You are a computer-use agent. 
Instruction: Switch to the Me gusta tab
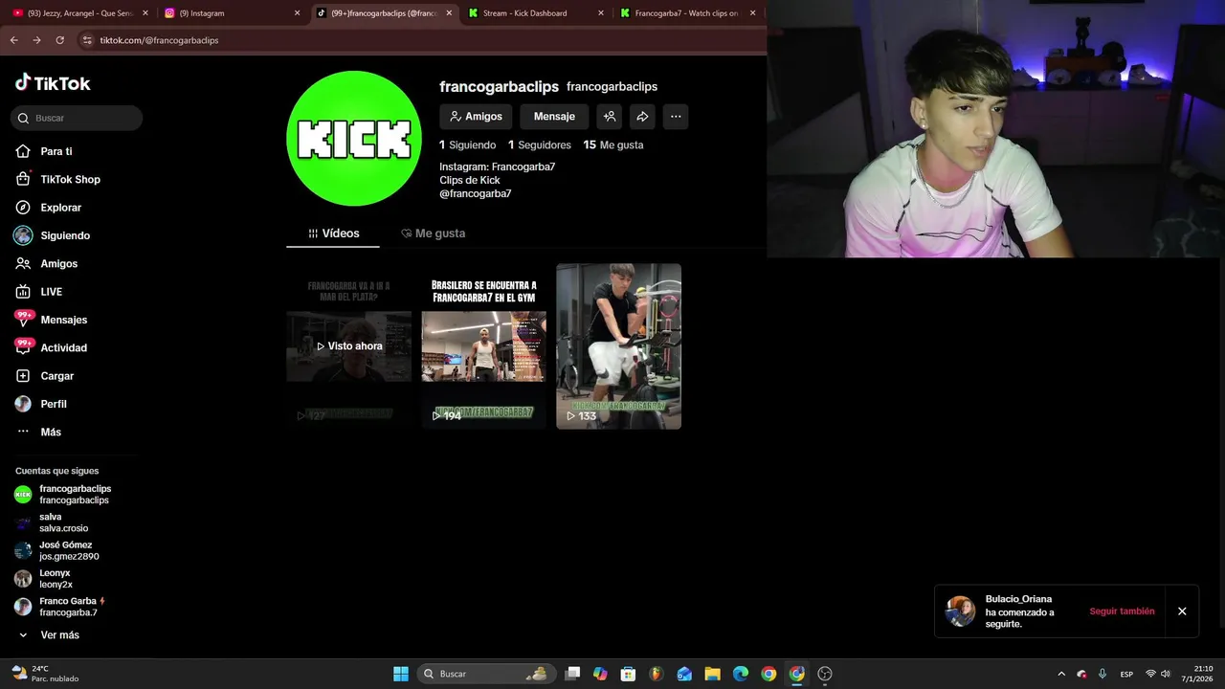pos(434,233)
